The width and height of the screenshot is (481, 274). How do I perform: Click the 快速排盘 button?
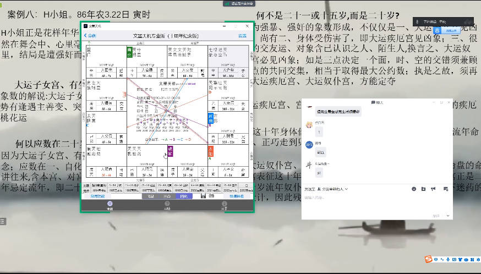pyautogui.click(x=237, y=196)
